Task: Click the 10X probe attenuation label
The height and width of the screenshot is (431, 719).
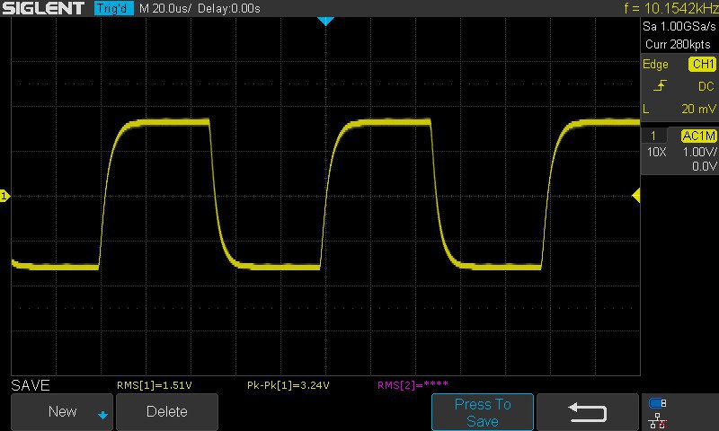Action: coord(656,152)
